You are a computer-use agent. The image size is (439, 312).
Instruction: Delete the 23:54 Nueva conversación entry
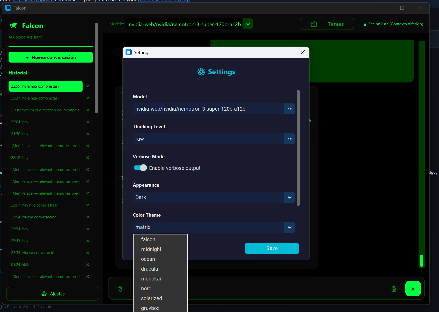pos(88,217)
